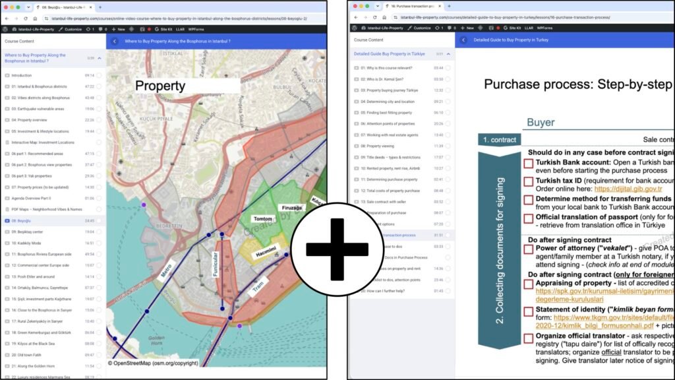
Task: Open the tab list dropdown in left browser
Action: click(x=28, y=7)
